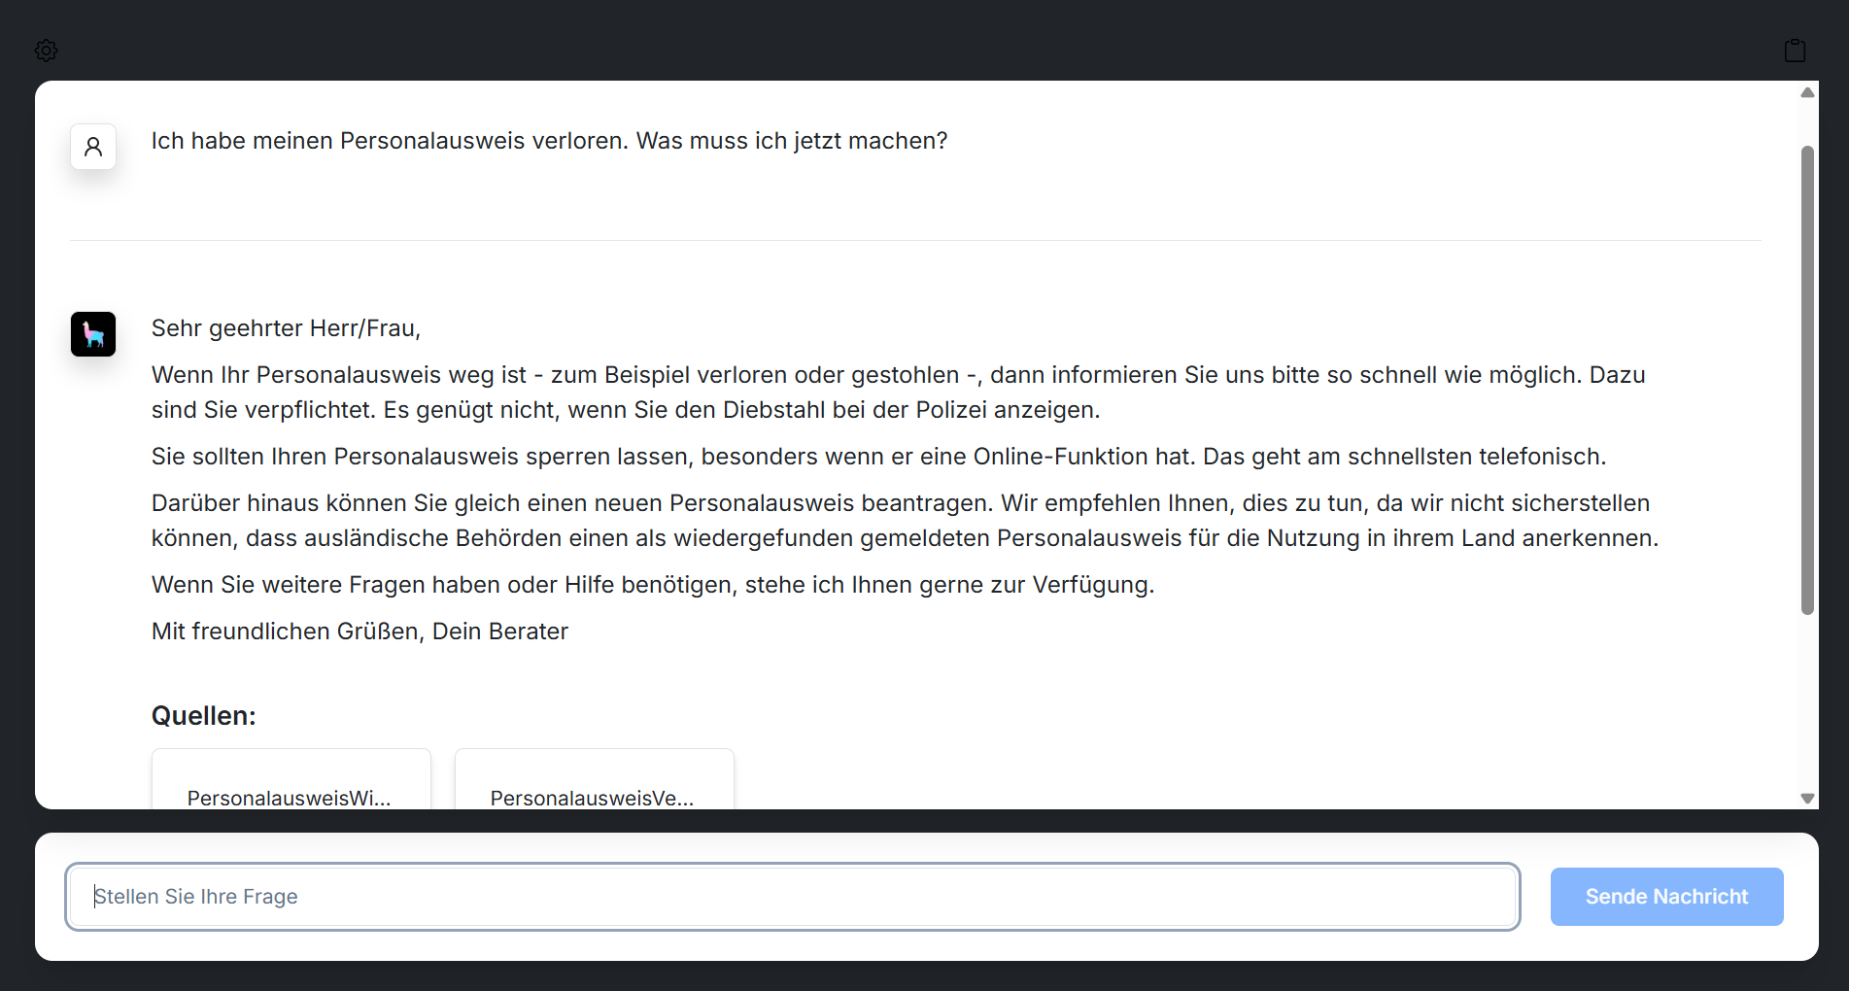Click the Quellen heading
Screen dimensions: 1849x991
pyautogui.click(x=203, y=716)
